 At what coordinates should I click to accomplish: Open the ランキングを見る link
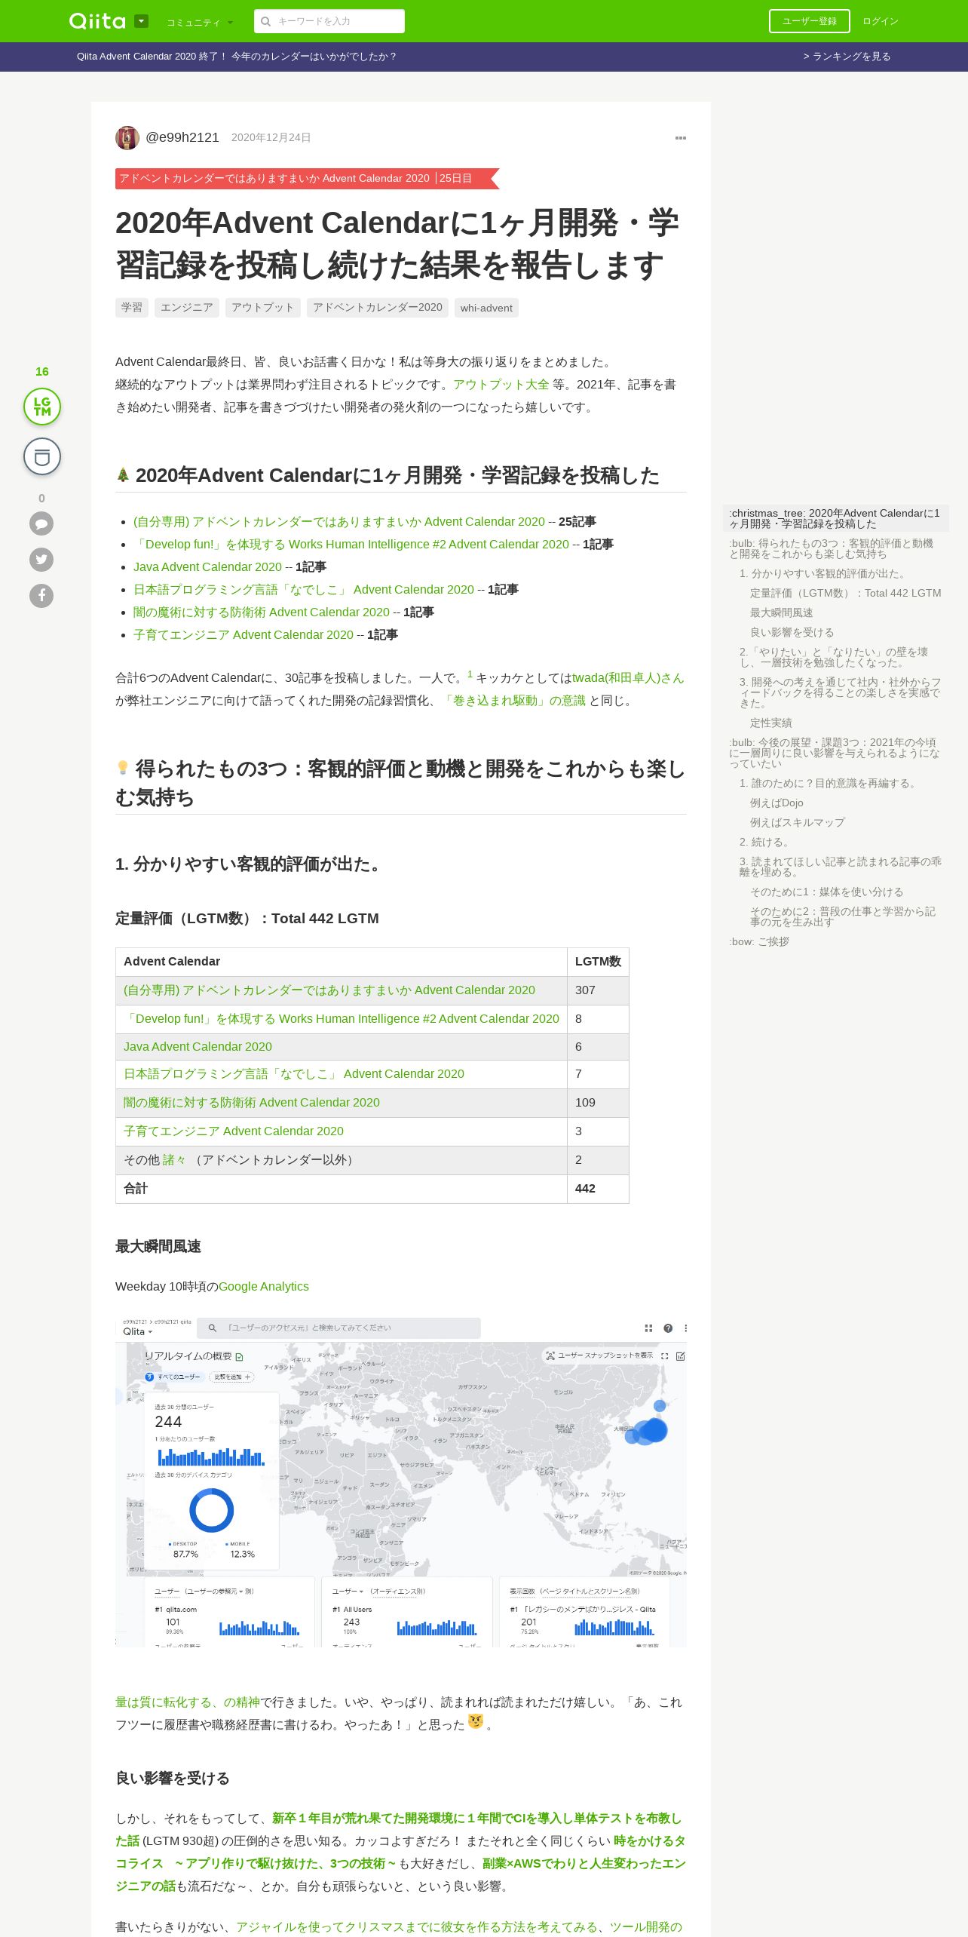[847, 57]
